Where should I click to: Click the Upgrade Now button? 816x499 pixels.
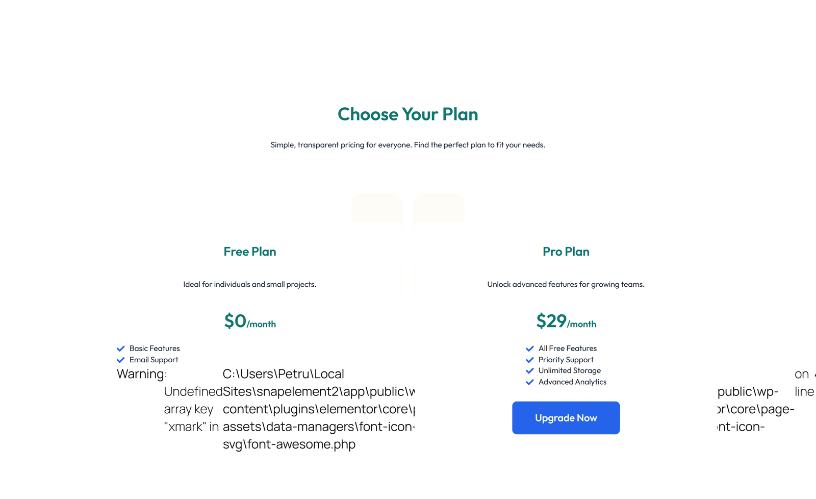[566, 418]
